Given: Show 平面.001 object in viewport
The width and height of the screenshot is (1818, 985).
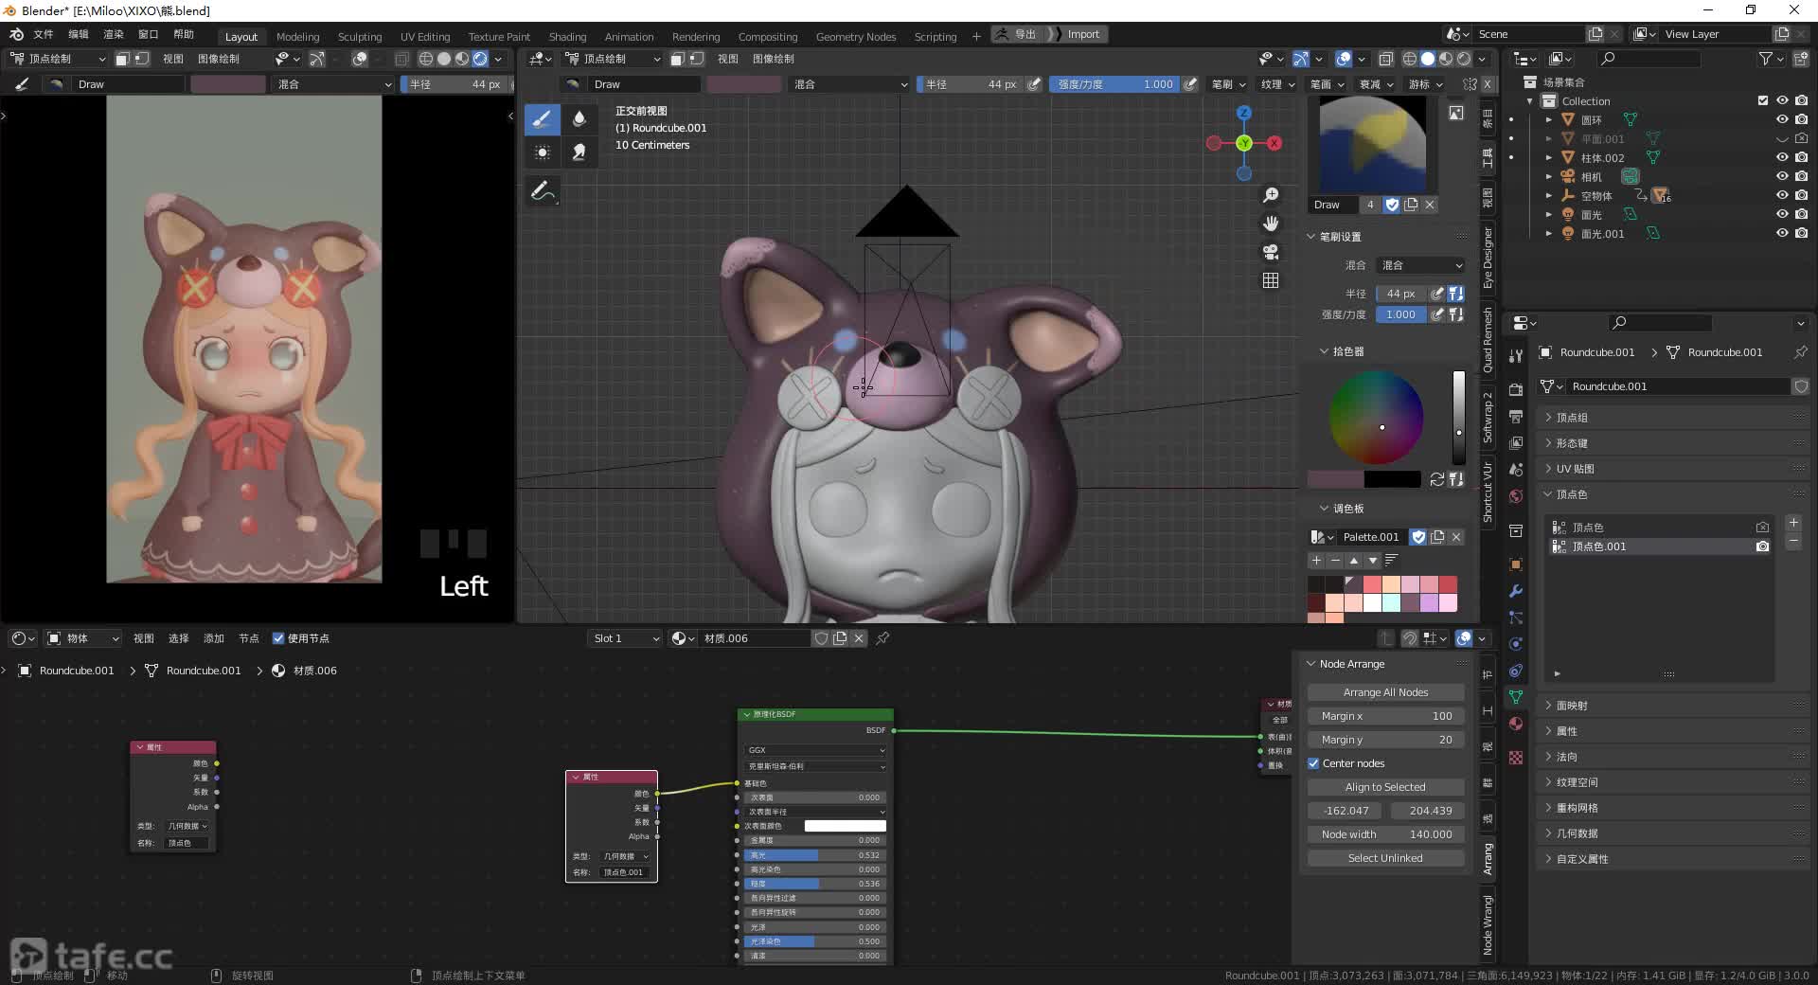Looking at the screenshot, I should tap(1782, 139).
